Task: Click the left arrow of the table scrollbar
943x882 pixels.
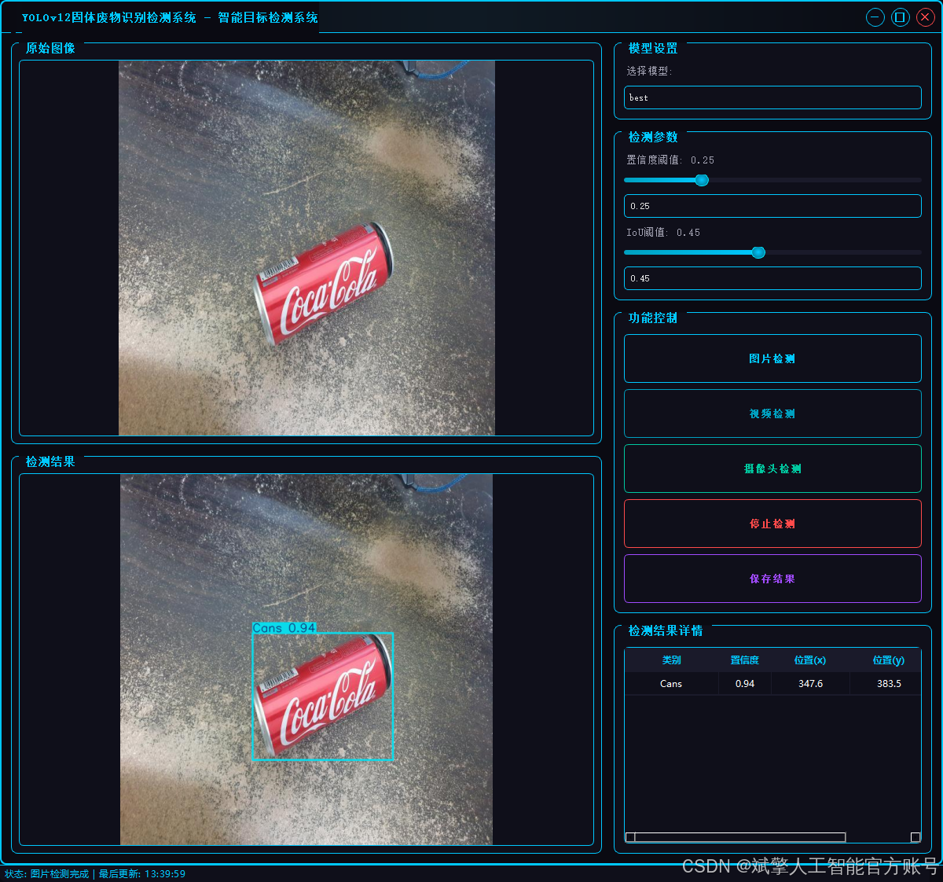Action: pos(630,837)
